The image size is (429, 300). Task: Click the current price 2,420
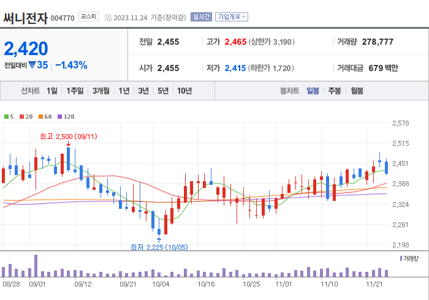coord(26,48)
